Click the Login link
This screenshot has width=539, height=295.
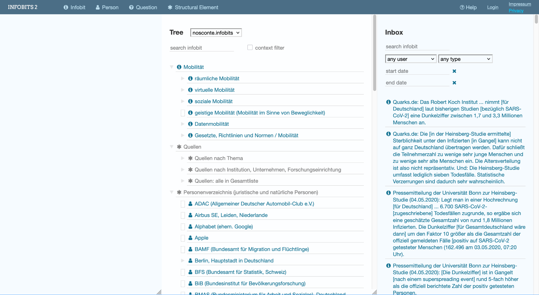click(x=492, y=7)
